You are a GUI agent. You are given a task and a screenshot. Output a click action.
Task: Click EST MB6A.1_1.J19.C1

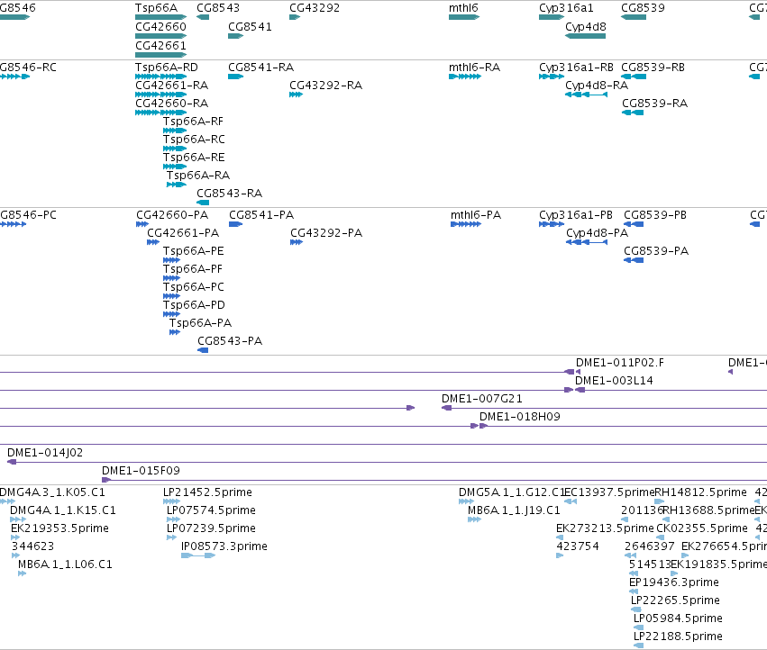(x=474, y=519)
